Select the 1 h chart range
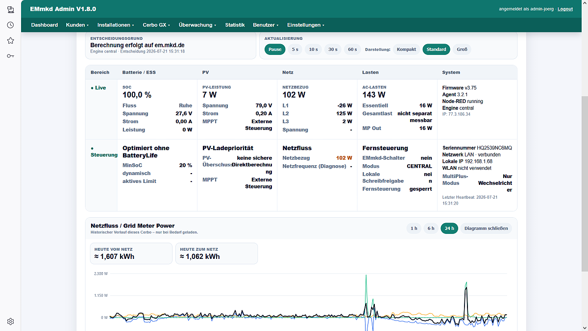 point(414,228)
